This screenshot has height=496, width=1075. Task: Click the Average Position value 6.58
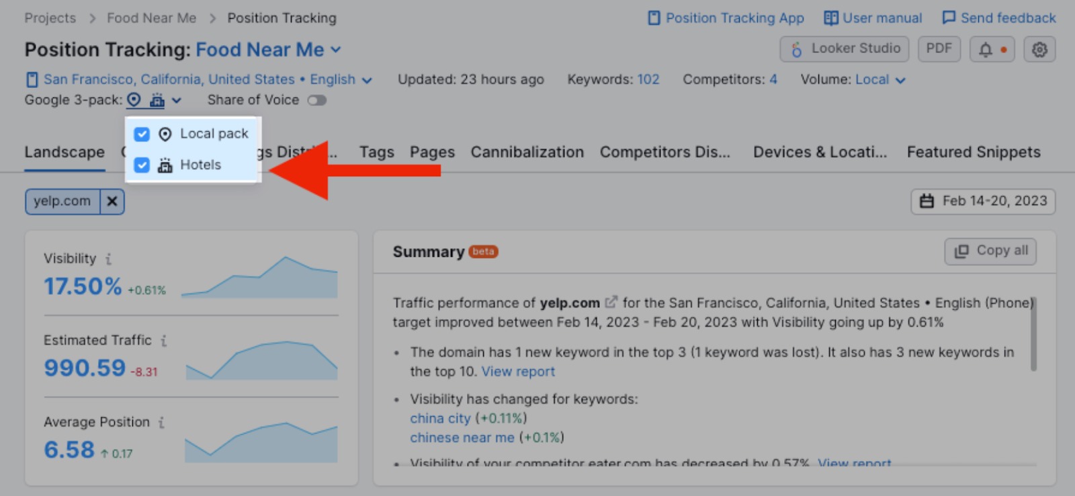[69, 450]
